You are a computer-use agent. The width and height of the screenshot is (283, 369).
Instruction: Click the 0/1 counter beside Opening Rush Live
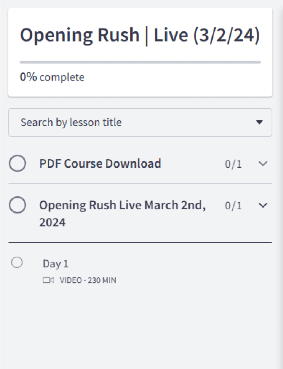click(233, 206)
